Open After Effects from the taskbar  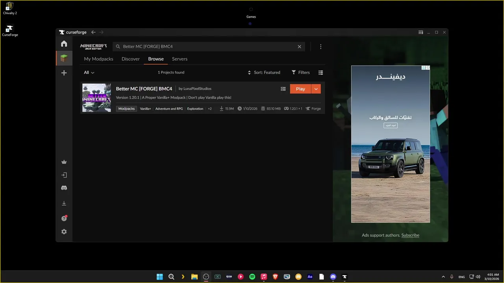click(x=310, y=277)
